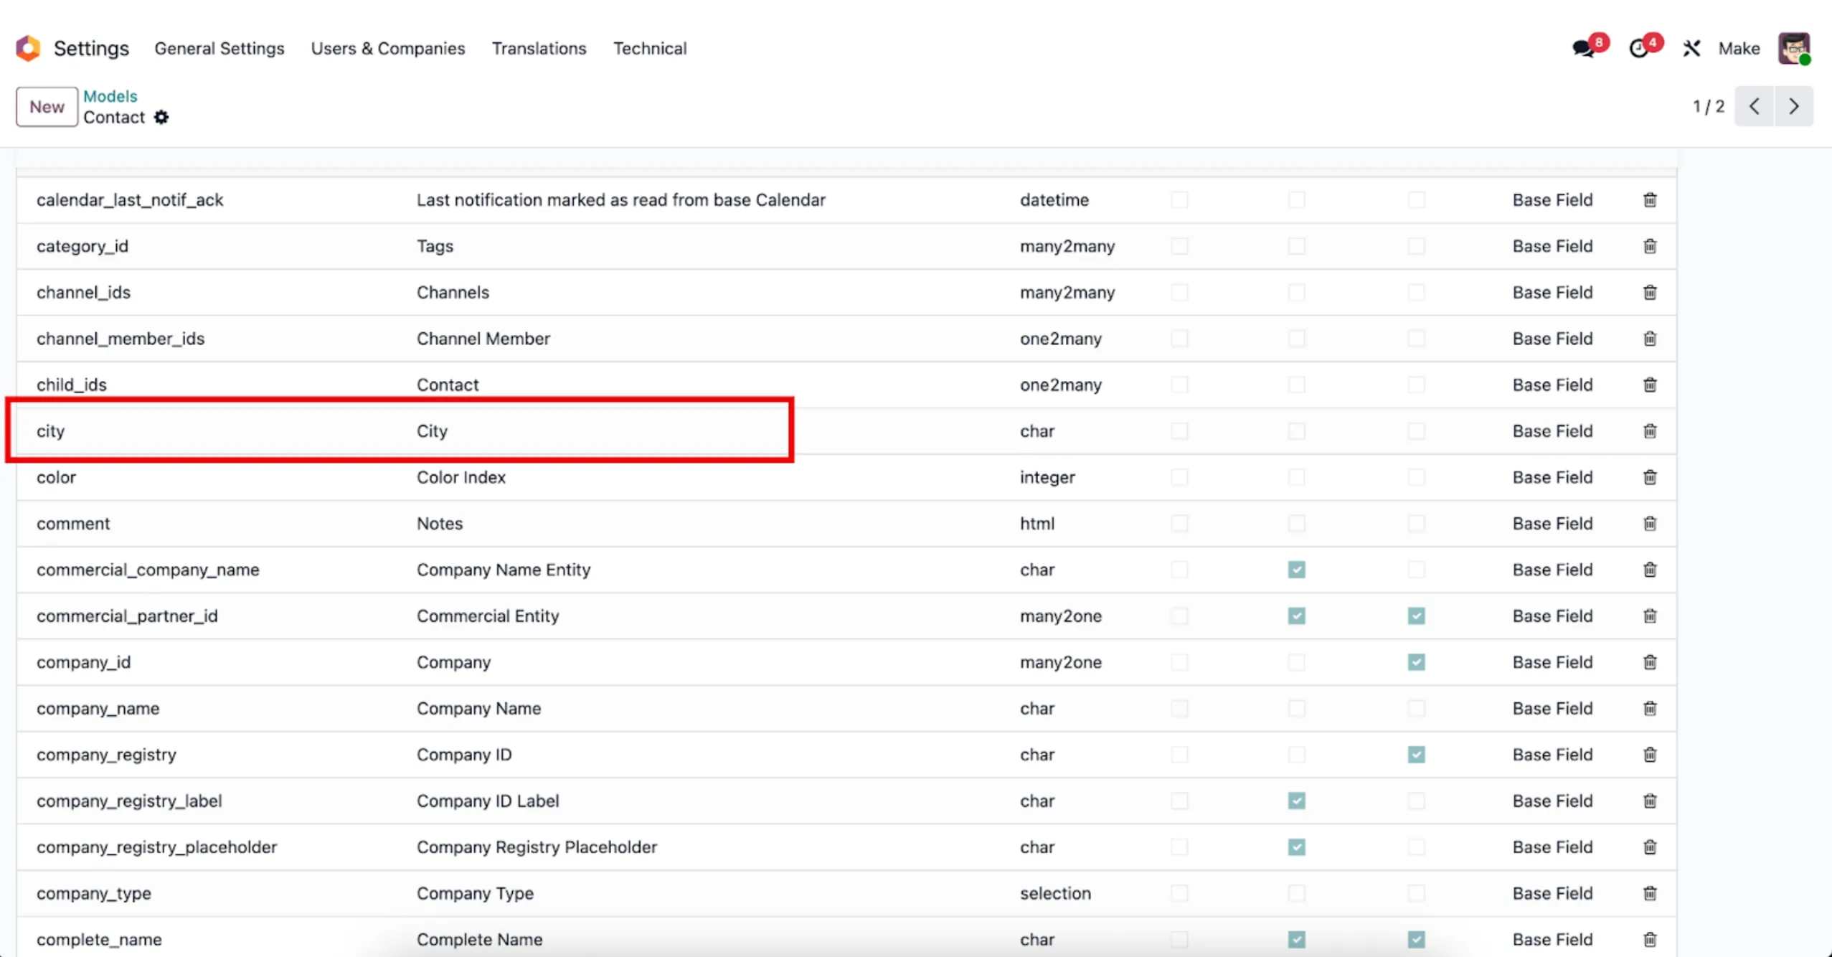Open the Technical menu
This screenshot has width=1832, height=957.
point(650,48)
